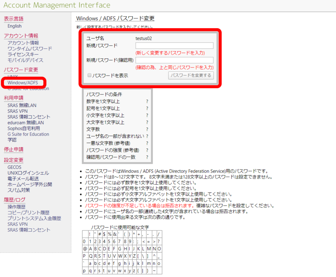This screenshot has width=336, height=277.
Task: Click the 大文字を1文字以上 condition row
Action: click(x=117, y=122)
